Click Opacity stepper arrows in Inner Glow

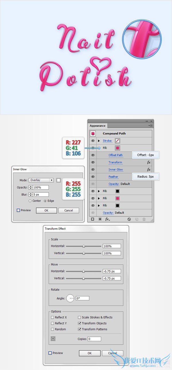tap(30, 187)
